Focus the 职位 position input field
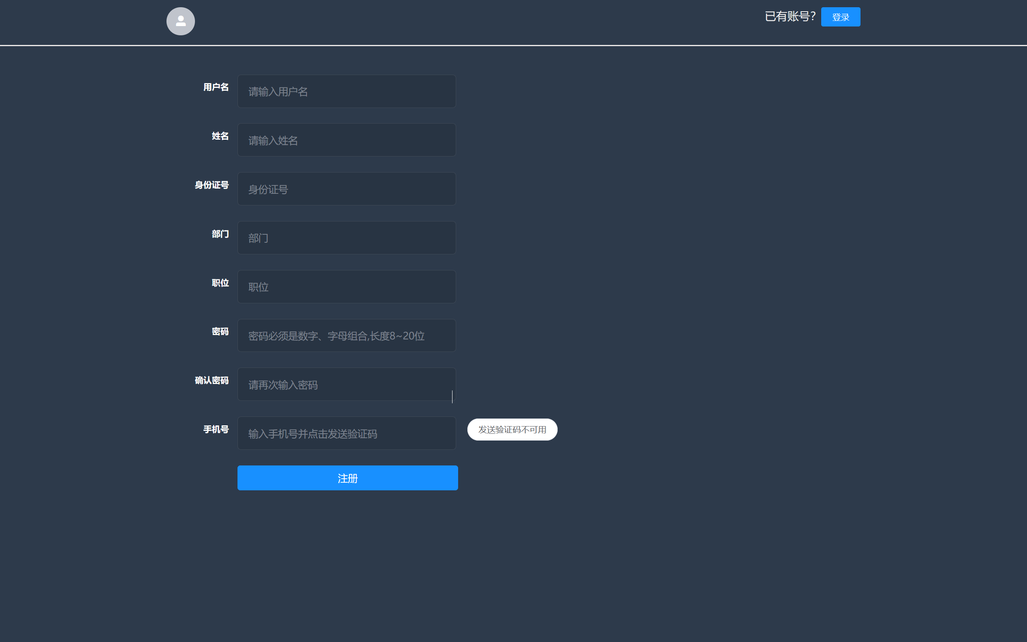The width and height of the screenshot is (1027, 642). click(346, 286)
